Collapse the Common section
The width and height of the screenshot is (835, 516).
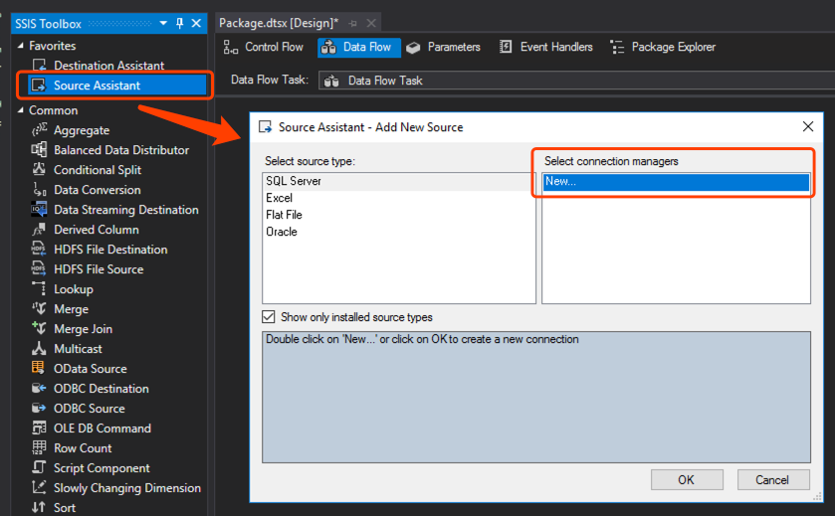[20, 110]
